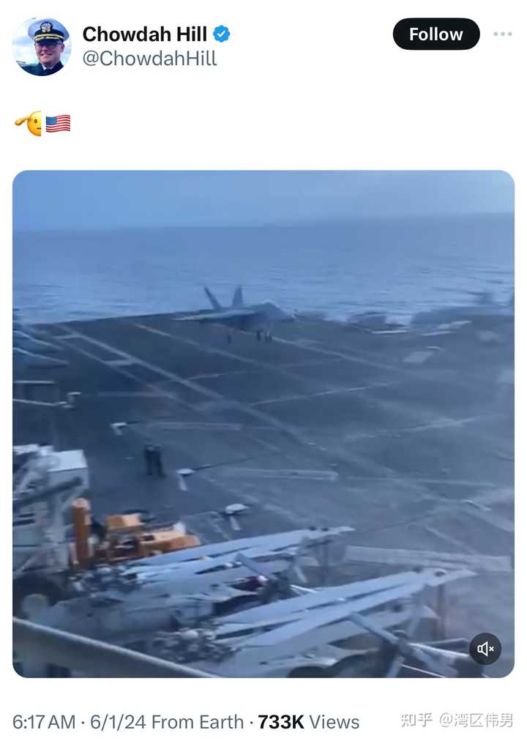The width and height of the screenshot is (527, 741).
Task: Open the three-dot more options menu
Action: [x=502, y=34]
